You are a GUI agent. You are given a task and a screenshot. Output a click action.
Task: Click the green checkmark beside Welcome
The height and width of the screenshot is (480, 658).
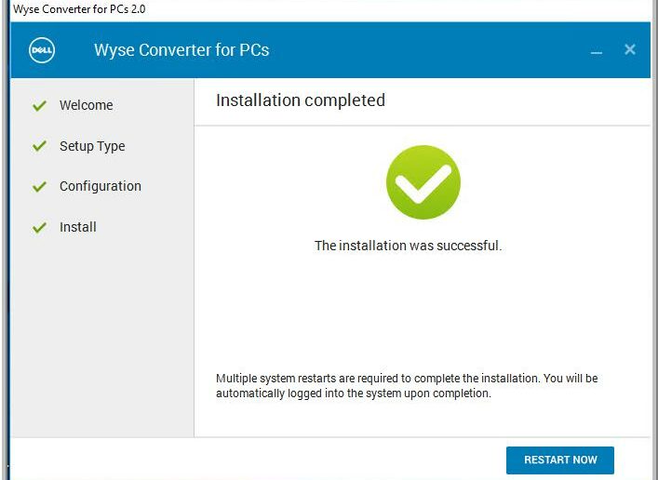point(39,105)
